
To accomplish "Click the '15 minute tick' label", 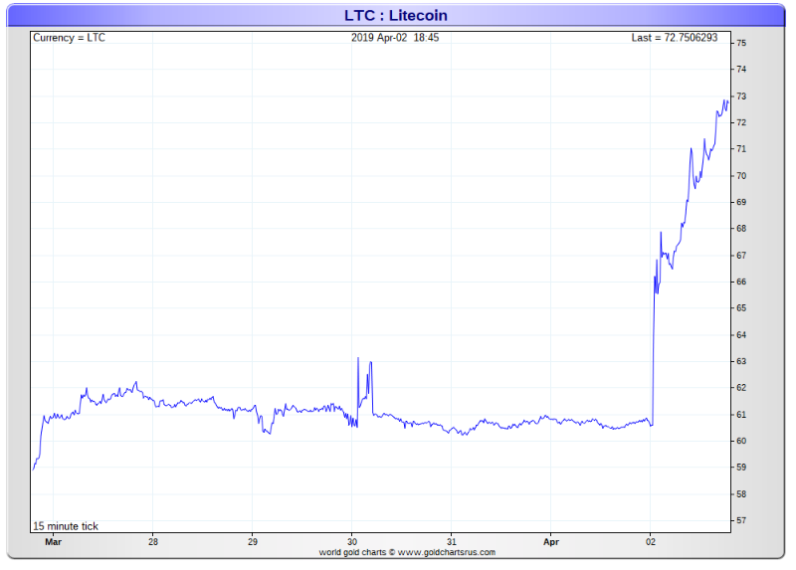I will coord(66,526).
